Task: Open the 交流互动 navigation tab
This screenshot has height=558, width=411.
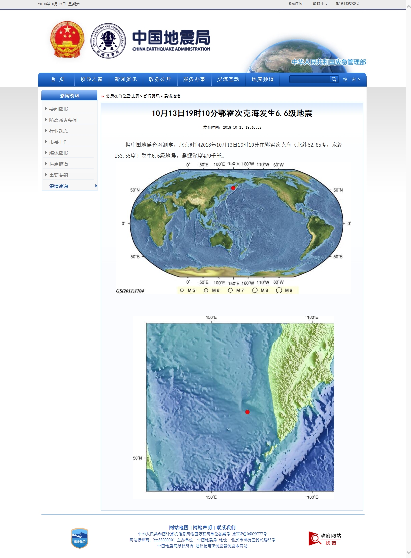Action: tap(228, 79)
